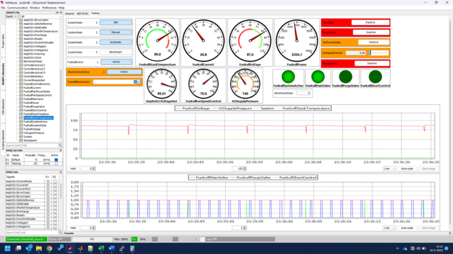The width and height of the screenshot is (453, 254).
Task: Open the Window menu
Action: pyautogui.click(x=35, y=8)
